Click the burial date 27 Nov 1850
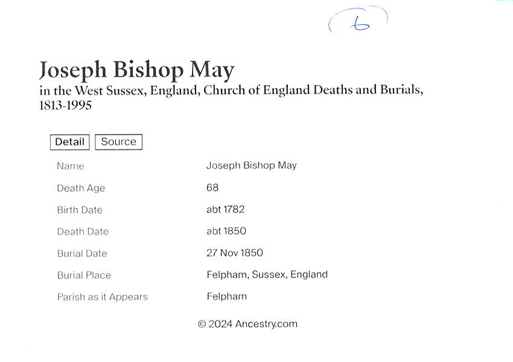Screen dimensions: 513x362 pos(235,253)
